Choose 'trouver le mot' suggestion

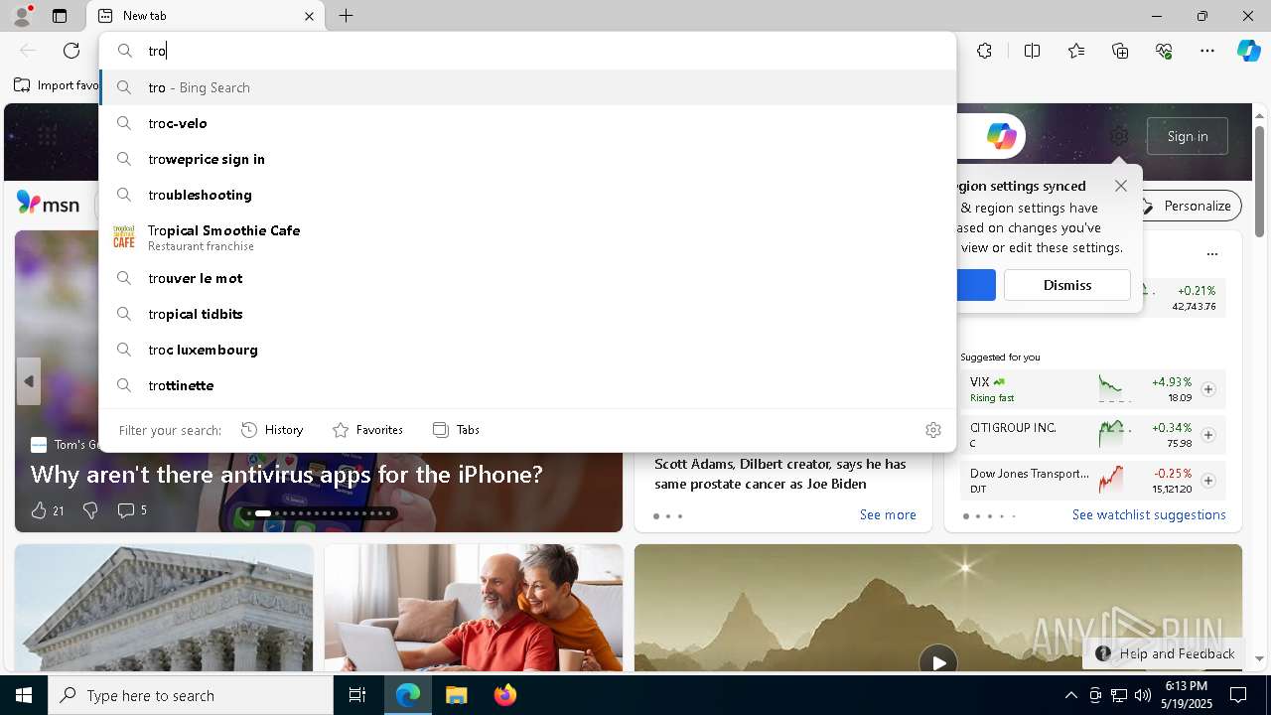coord(527,278)
